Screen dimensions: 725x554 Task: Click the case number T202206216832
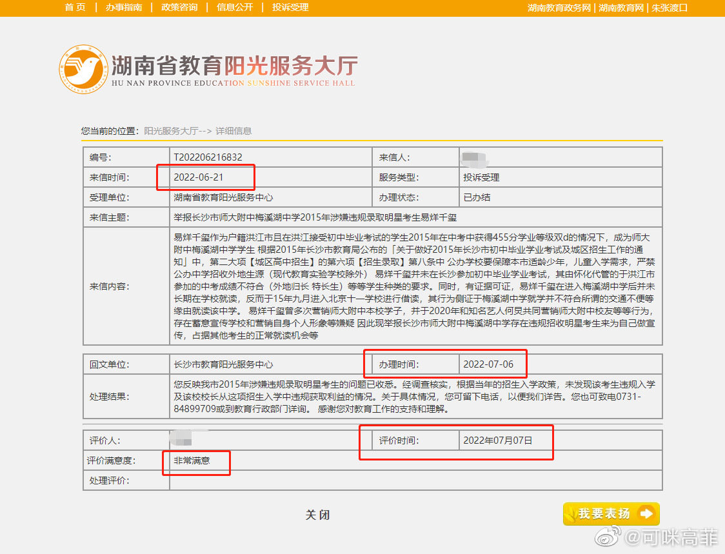coord(208,157)
